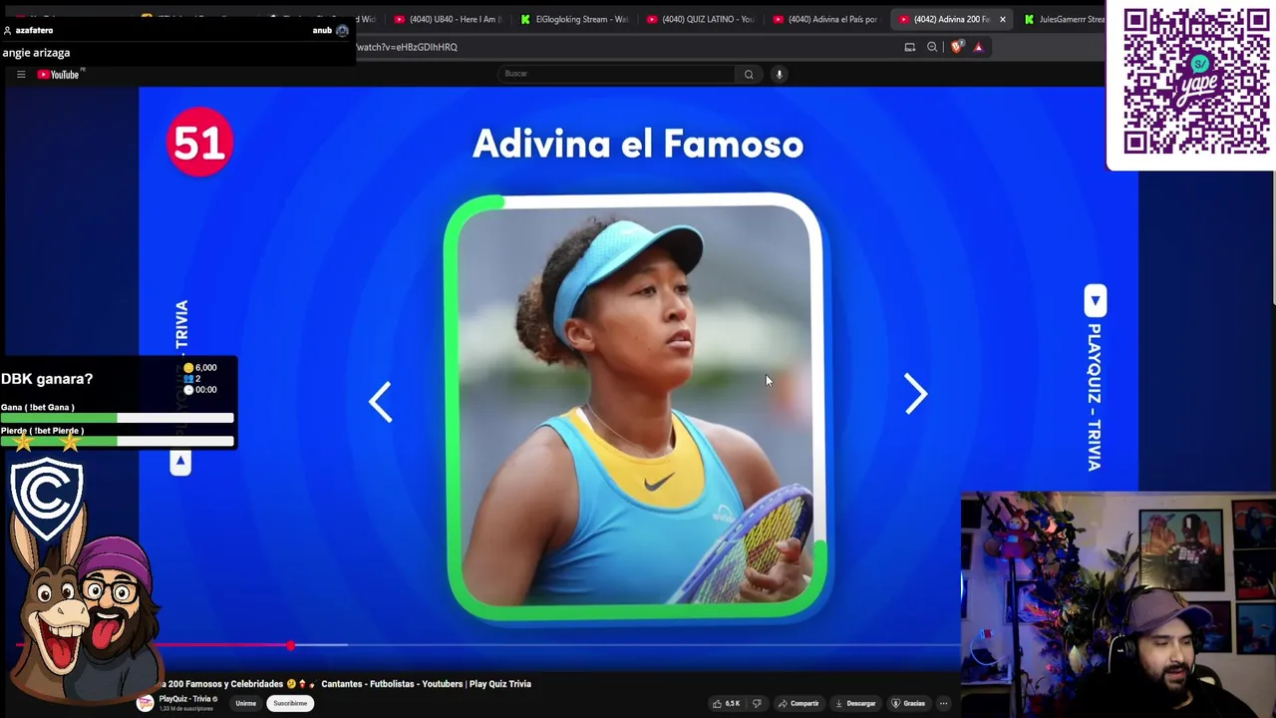Switch to the QUIZ LATINO tab
This screenshot has width=1276, height=718.
pyautogui.click(x=701, y=19)
